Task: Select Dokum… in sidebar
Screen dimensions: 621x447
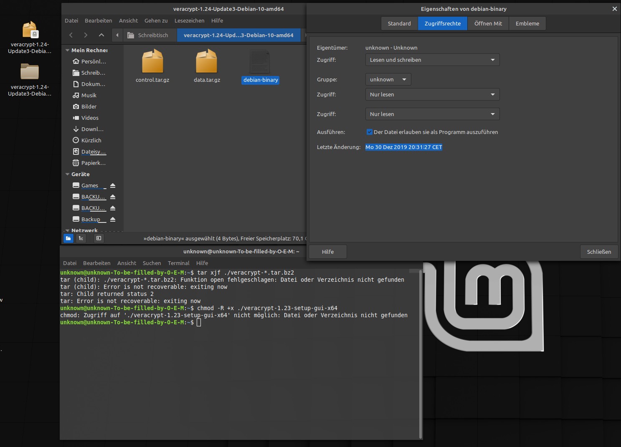Action: [x=89, y=84]
